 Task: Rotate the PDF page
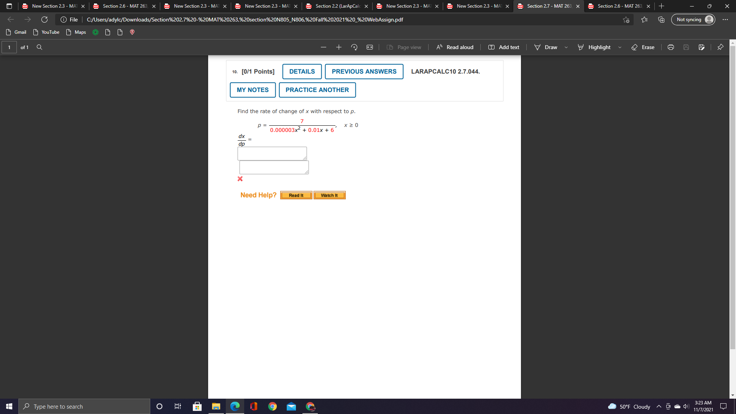[x=353, y=47]
